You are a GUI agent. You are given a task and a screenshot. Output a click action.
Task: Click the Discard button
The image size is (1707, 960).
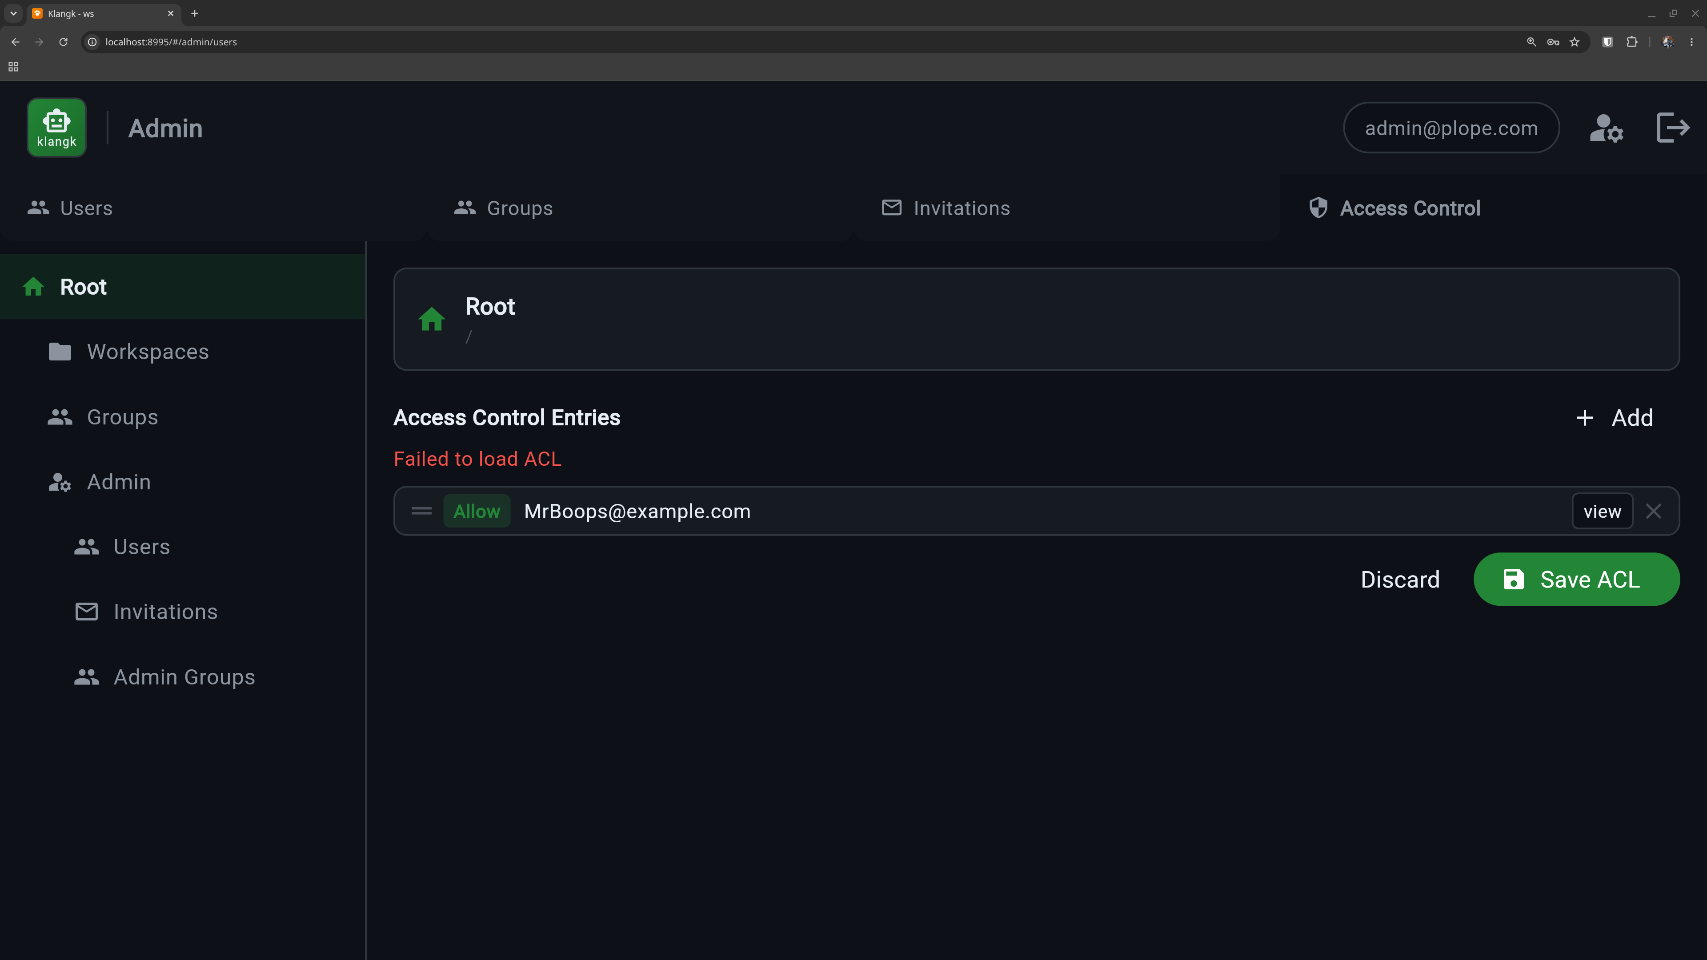point(1399,579)
